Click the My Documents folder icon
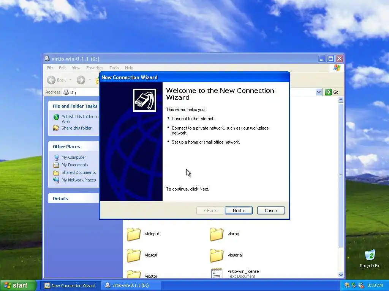This screenshot has width=389, height=291. tap(56, 165)
